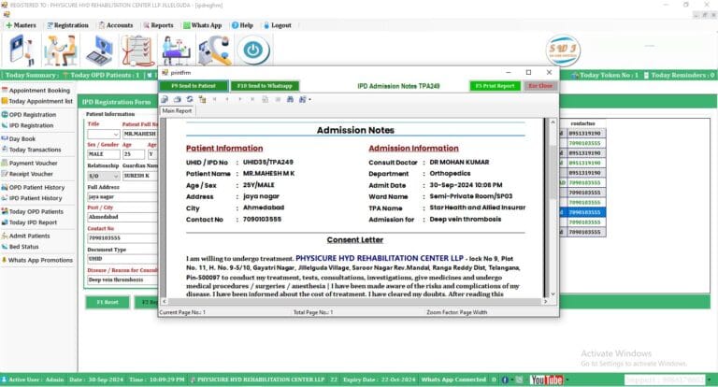Click the Sex / Gender MALE field
Image resolution: width=718 pixels, height=387 pixels.
pyautogui.click(x=104, y=155)
